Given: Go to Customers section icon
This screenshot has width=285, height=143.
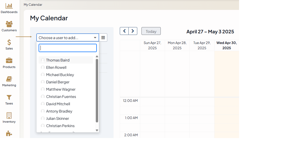Looking at the screenshot, I should click(x=9, y=24).
